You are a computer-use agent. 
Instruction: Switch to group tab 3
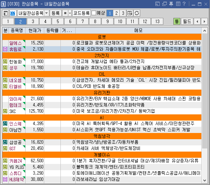point(33,21)
